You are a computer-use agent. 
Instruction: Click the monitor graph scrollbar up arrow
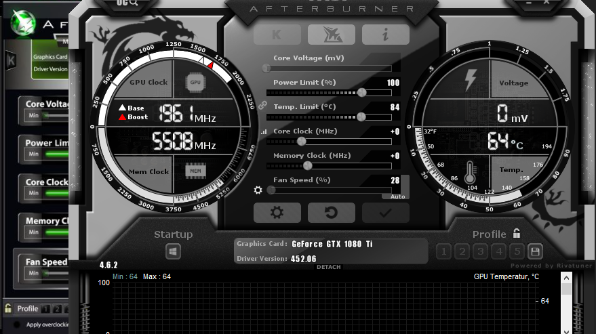pyautogui.click(x=566, y=278)
